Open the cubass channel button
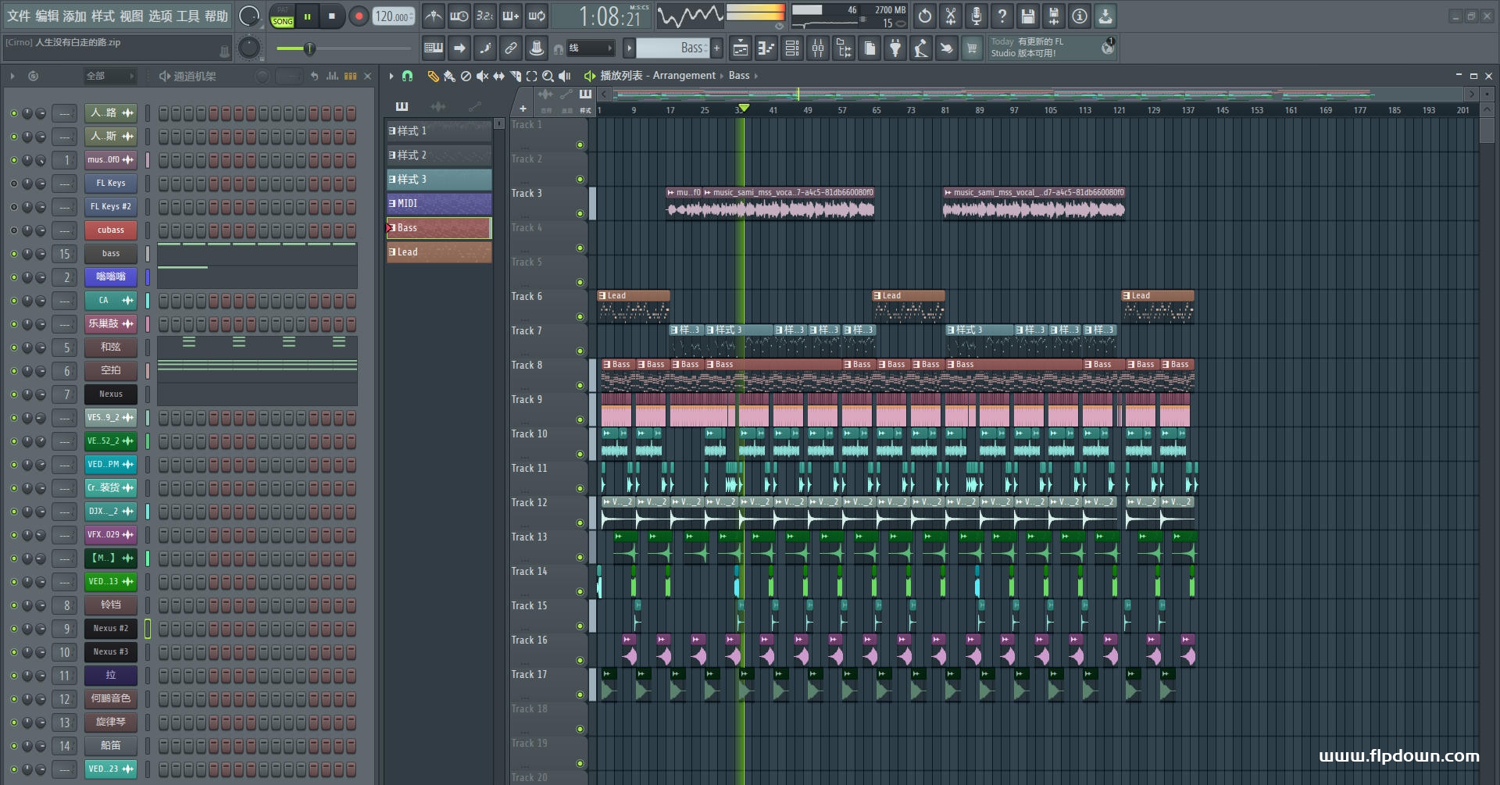 click(x=111, y=230)
